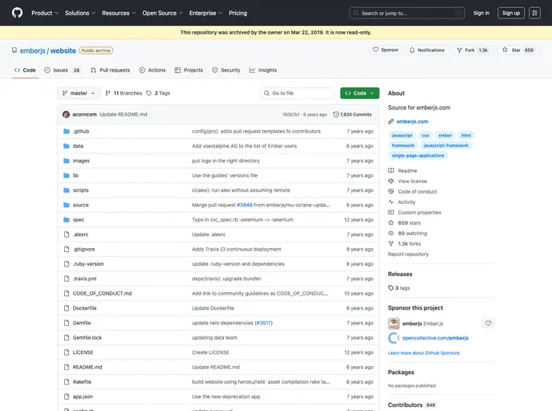This screenshot has height=411, width=552.
Task: Open the Pull requests tab
Action: click(110, 70)
